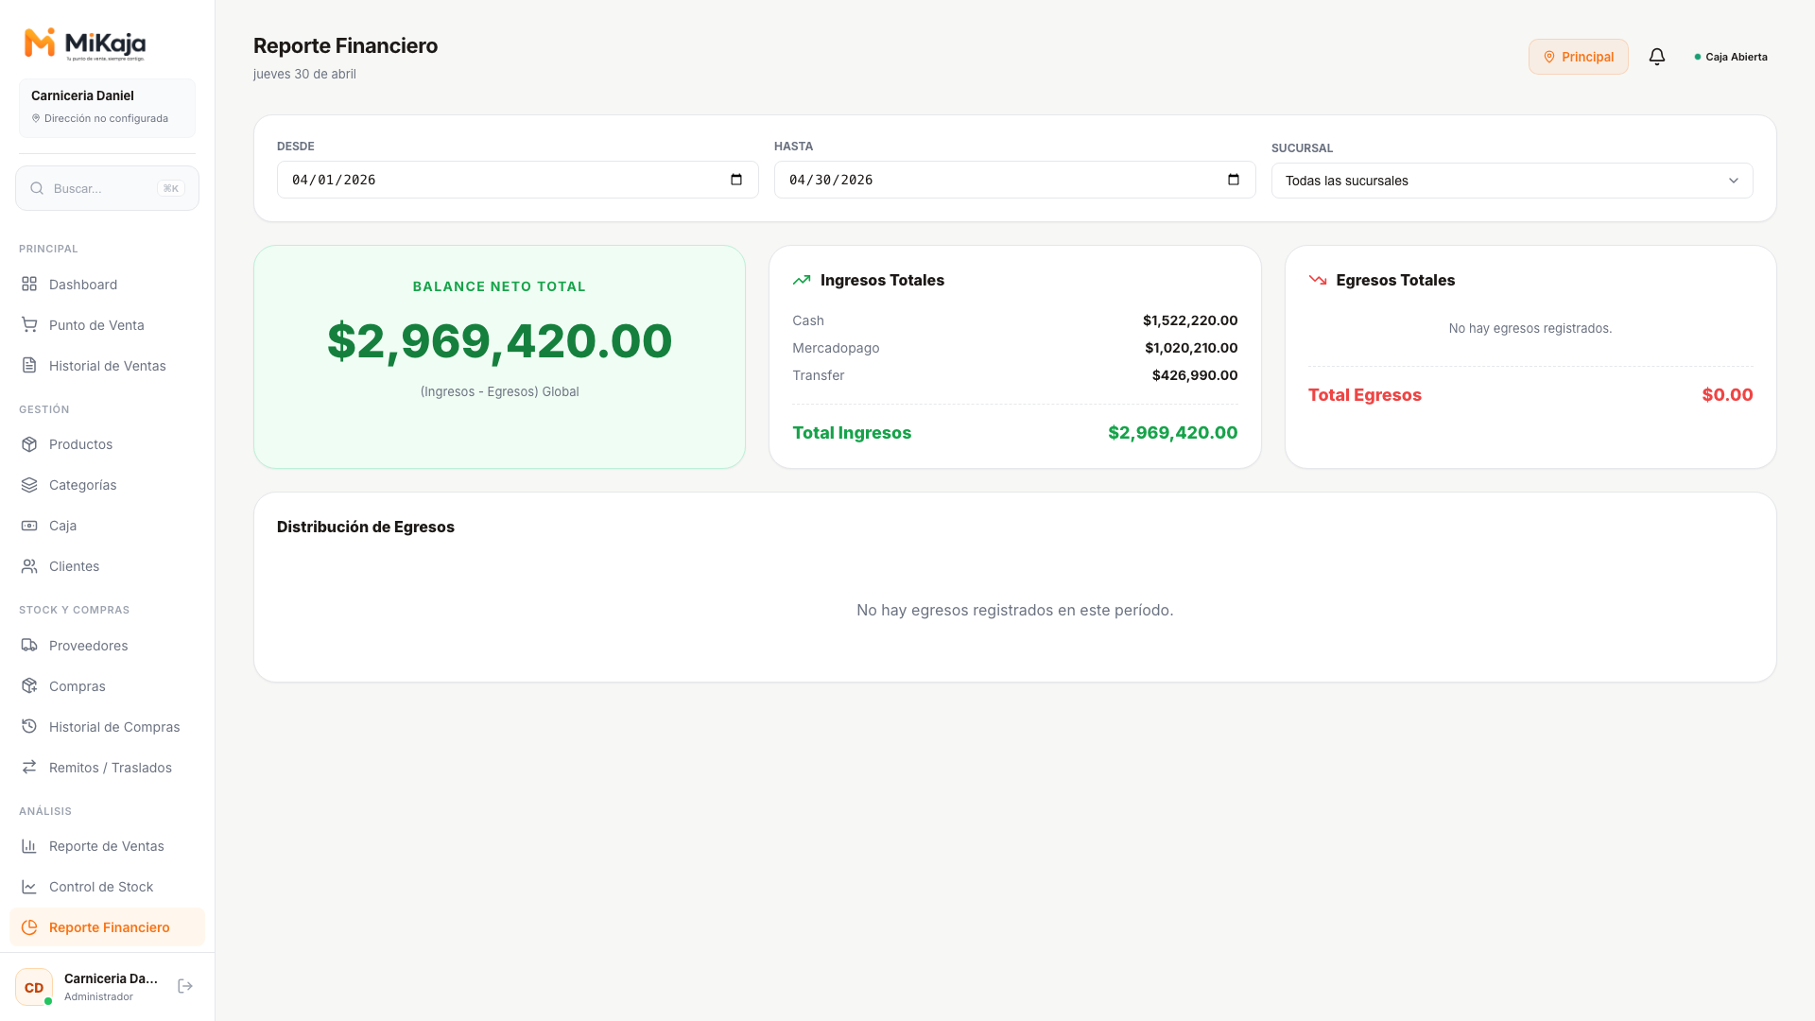Click the Egresos Totales trending-down icon
The width and height of the screenshot is (1815, 1021).
coord(1318,280)
